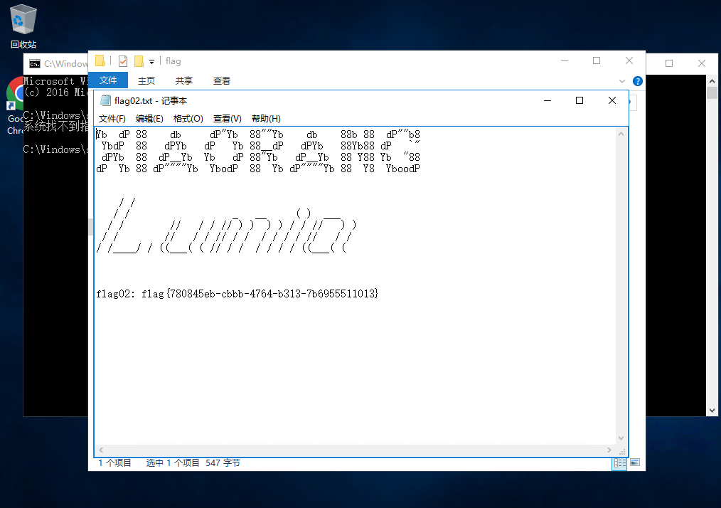Click the folder icon at Explorer title bar left
Screen dimensions: 721x508
pyautogui.click(x=100, y=61)
